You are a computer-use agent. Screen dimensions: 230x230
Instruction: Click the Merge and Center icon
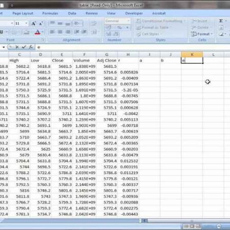point(93,32)
